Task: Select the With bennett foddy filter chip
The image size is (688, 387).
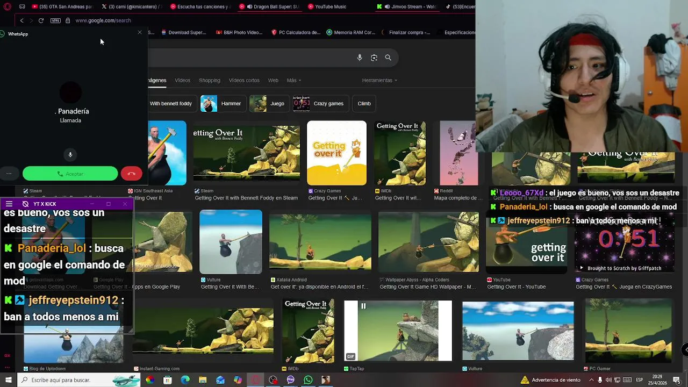Action: point(170,103)
